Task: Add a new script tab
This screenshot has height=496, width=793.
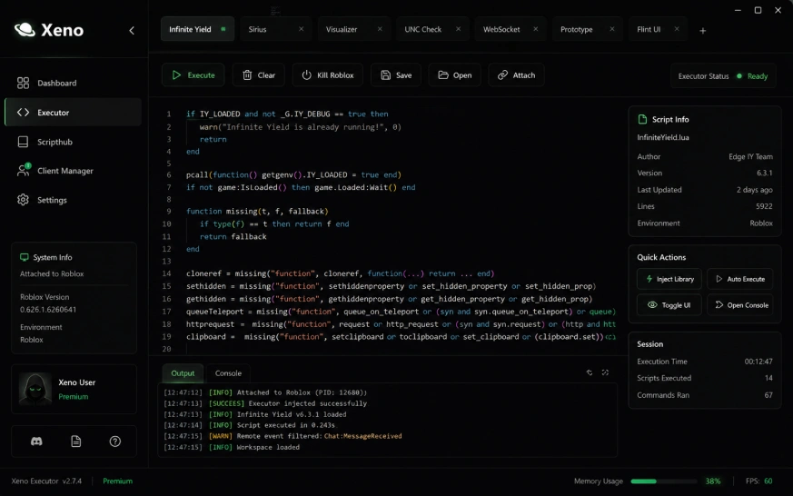Action: [702, 31]
